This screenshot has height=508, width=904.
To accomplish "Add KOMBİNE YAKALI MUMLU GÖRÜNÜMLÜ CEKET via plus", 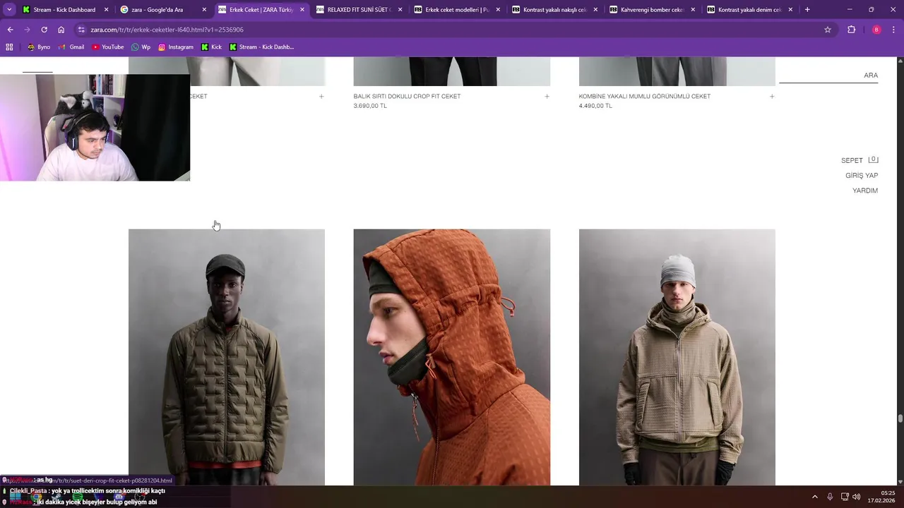I will coord(772,97).
